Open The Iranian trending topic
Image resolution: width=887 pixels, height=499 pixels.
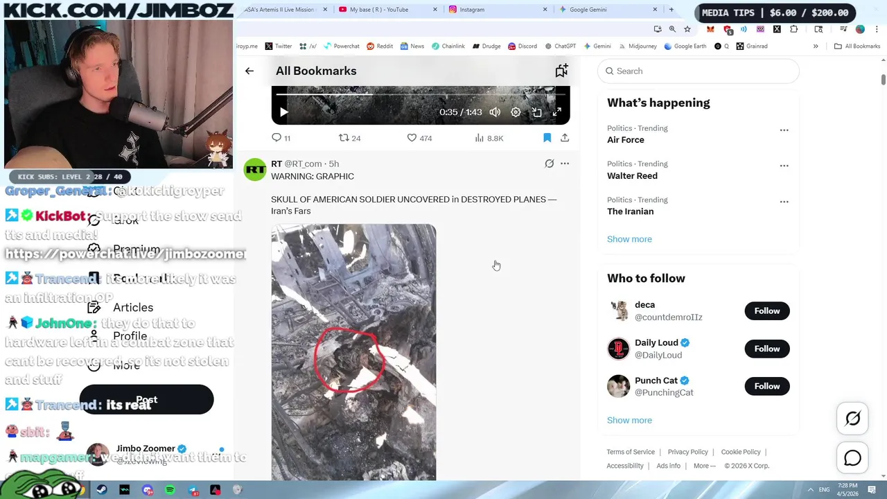(x=630, y=211)
